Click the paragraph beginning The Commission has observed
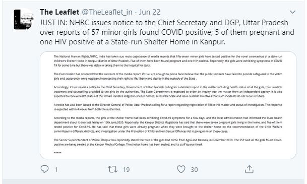The height and width of the screenshot is (184, 307). (168, 76)
